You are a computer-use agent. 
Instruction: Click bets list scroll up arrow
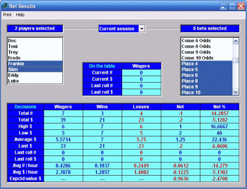tap(236, 41)
